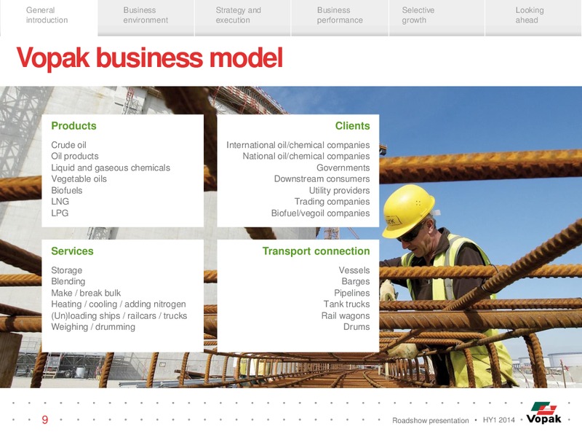Click International oil/chemical companies line

(298, 145)
